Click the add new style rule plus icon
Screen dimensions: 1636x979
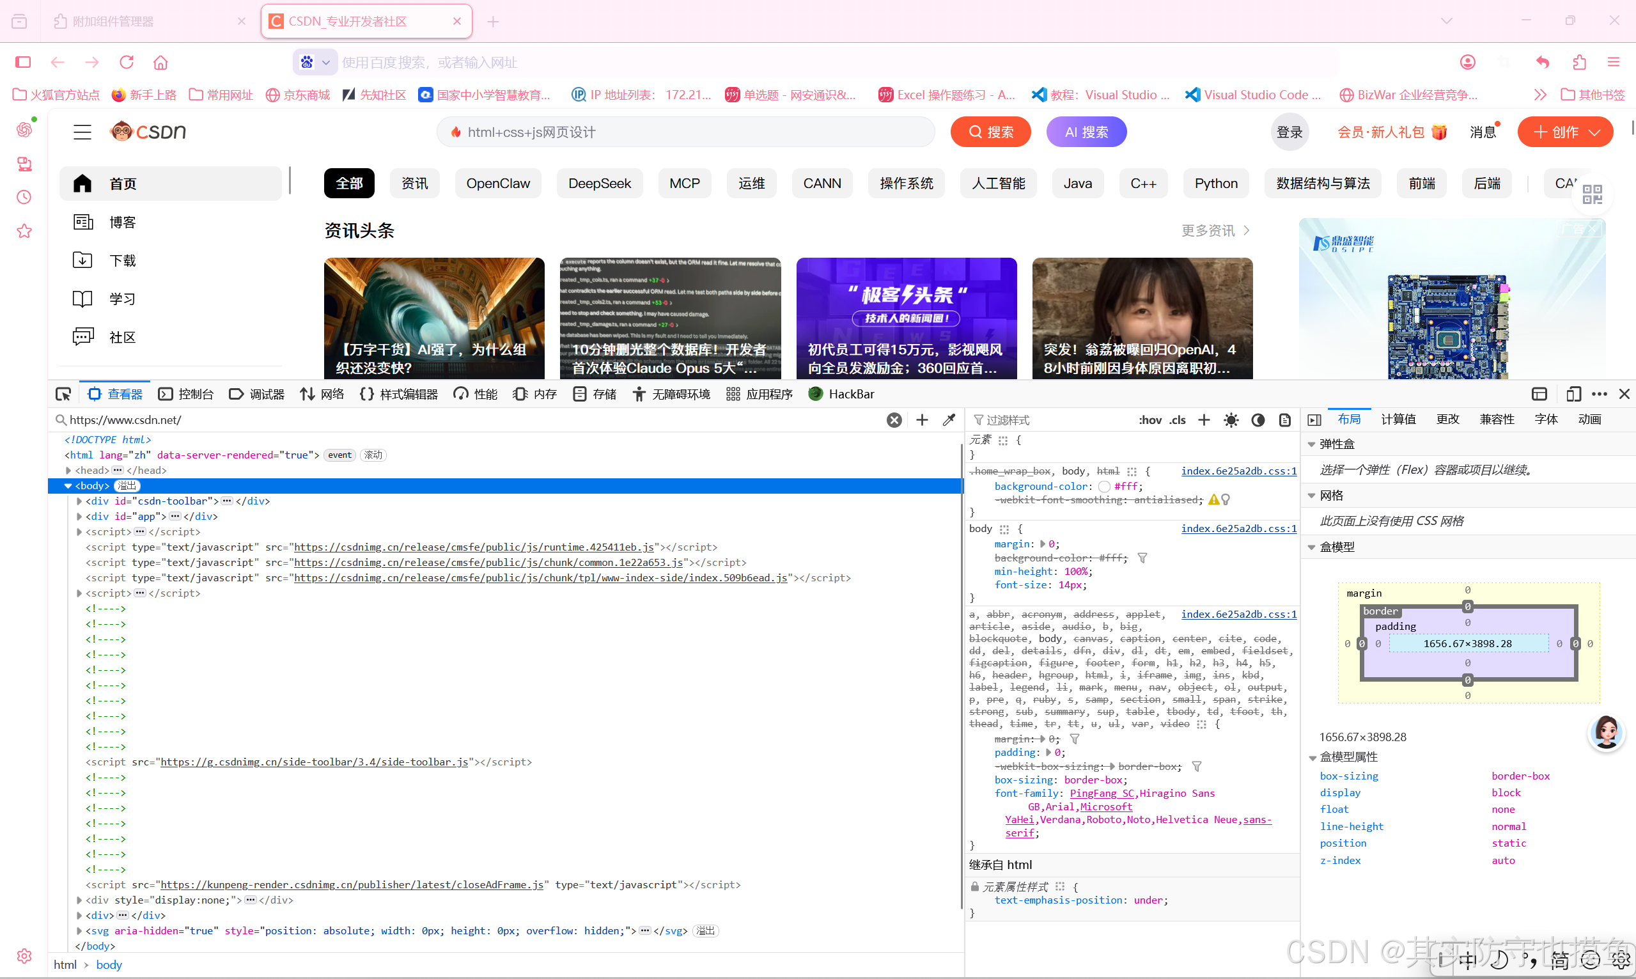coord(1204,420)
